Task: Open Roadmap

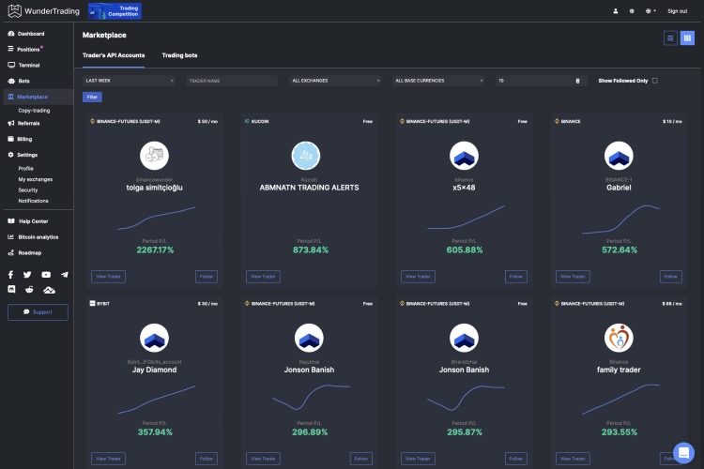Action: coord(24,252)
